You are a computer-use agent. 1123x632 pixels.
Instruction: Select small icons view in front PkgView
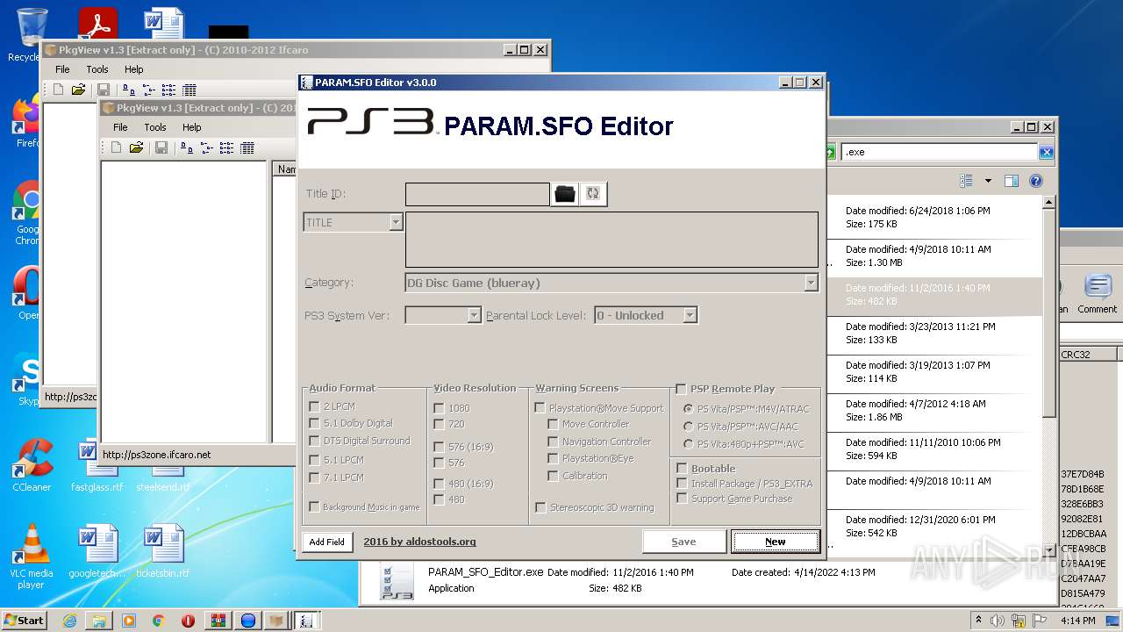(207, 147)
